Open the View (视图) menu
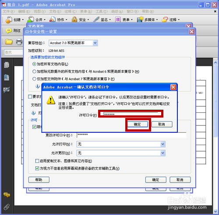Viewport: 219px width, 215px height. click(x=39, y=11)
